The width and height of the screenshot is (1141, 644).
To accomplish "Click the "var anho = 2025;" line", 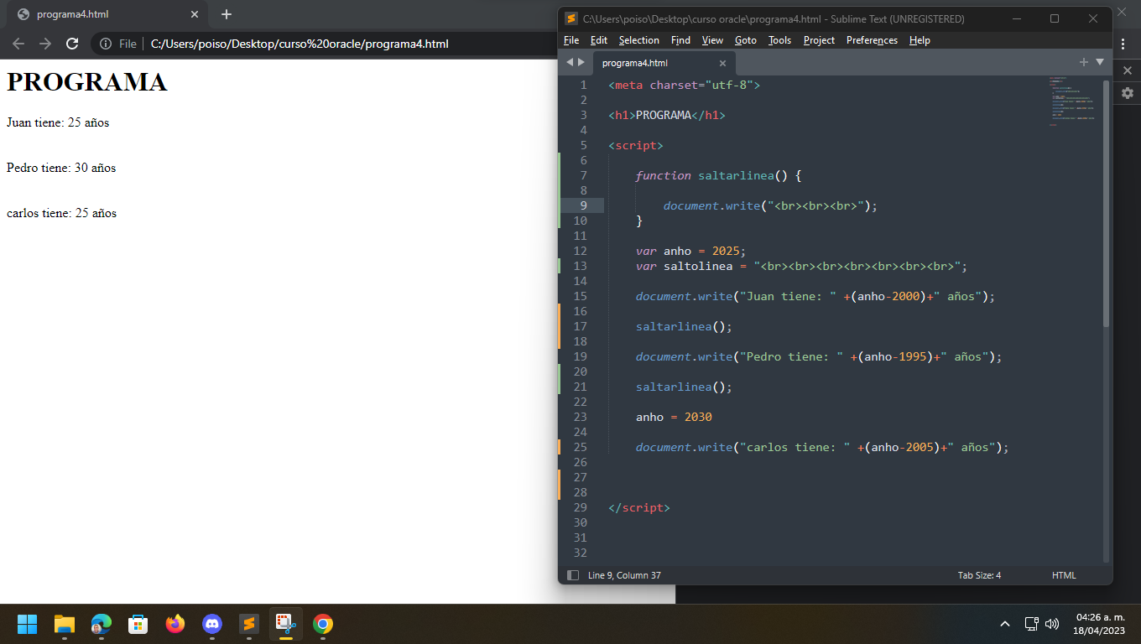I will coord(690,251).
